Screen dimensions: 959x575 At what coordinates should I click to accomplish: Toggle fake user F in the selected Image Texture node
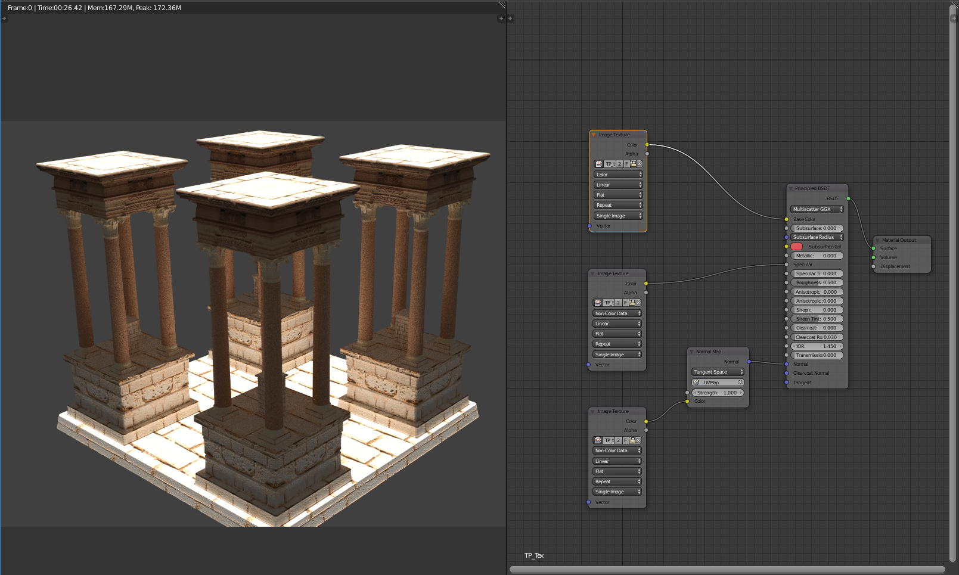point(626,164)
